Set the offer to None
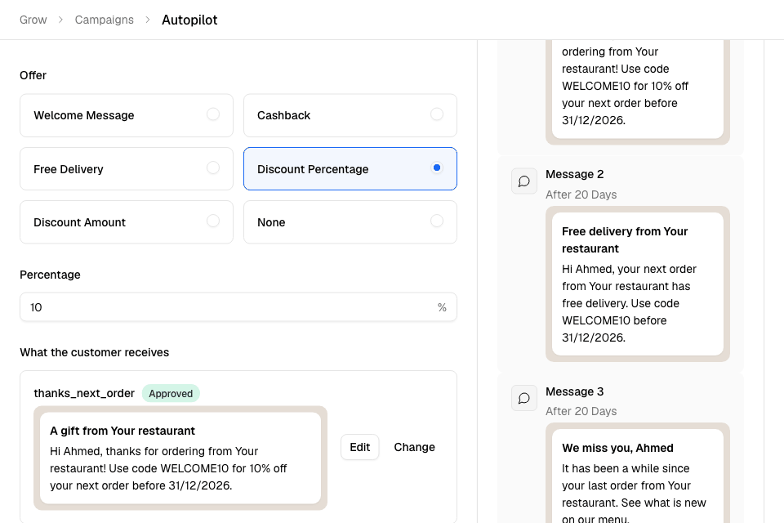The width and height of the screenshot is (784, 523). [350, 222]
